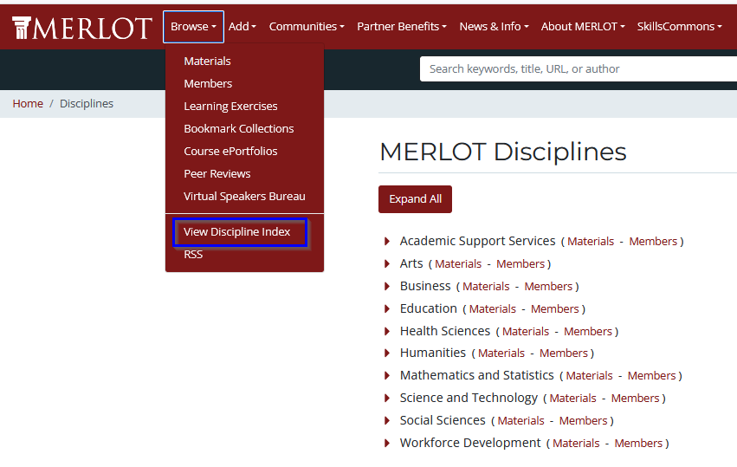The image size is (737, 467).
Task: Select Virtual Speakers Bureau menu item
Action: coord(244,197)
